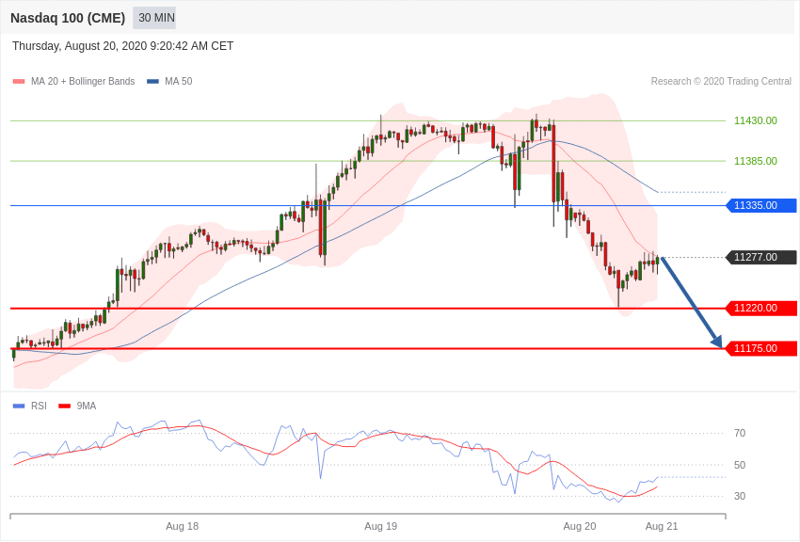Click the Aug 20 date axis label
Screen dimensions: 800x542
click(x=580, y=527)
